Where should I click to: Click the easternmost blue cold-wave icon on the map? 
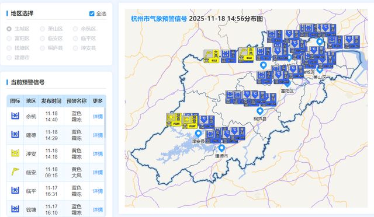point(352,42)
